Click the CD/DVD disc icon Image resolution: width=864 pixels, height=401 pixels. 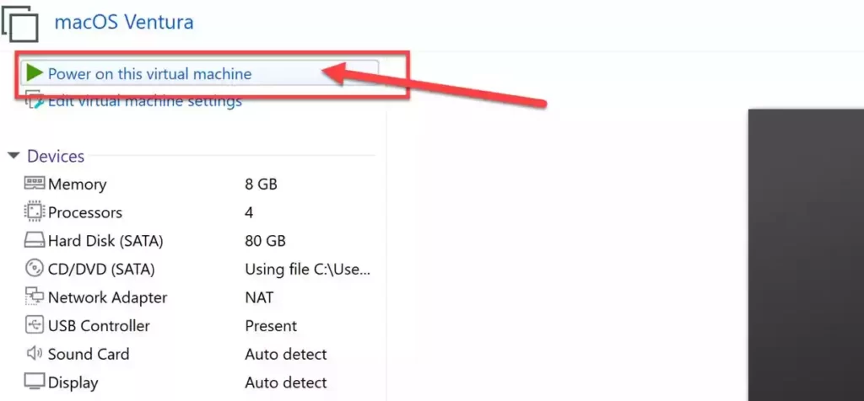pos(35,269)
